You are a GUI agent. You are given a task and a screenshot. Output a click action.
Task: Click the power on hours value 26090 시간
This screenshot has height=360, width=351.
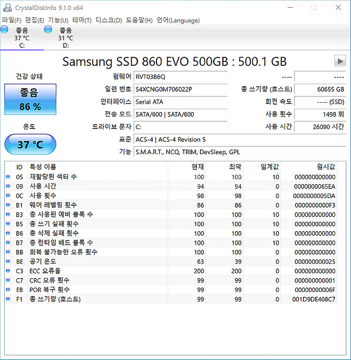tap(320, 127)
